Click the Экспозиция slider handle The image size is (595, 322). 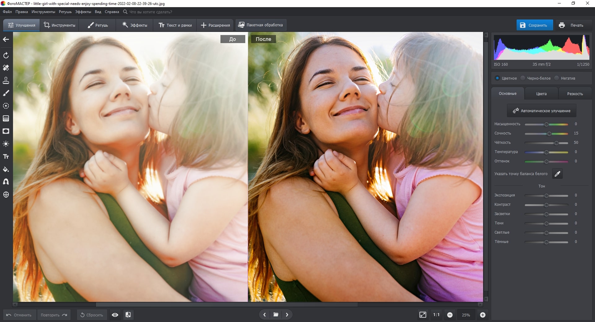[546, 196]
